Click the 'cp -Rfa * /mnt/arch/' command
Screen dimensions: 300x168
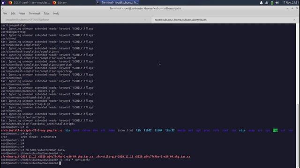tap(75, 160)
